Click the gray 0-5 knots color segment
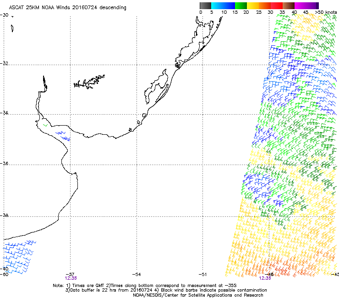339x298 pixels. (205, 6)
